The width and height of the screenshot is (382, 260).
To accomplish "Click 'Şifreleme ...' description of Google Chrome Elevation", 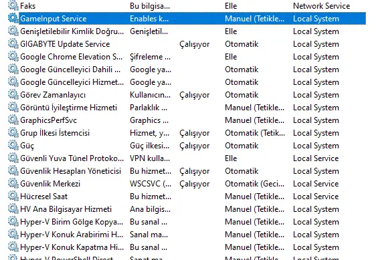I will pos(151,57).
